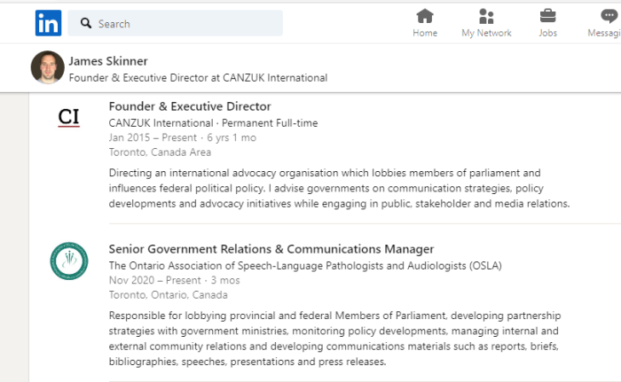621x382 pixels.
Task: Click James Skinner's profile photo
Action: pos(48,67)
